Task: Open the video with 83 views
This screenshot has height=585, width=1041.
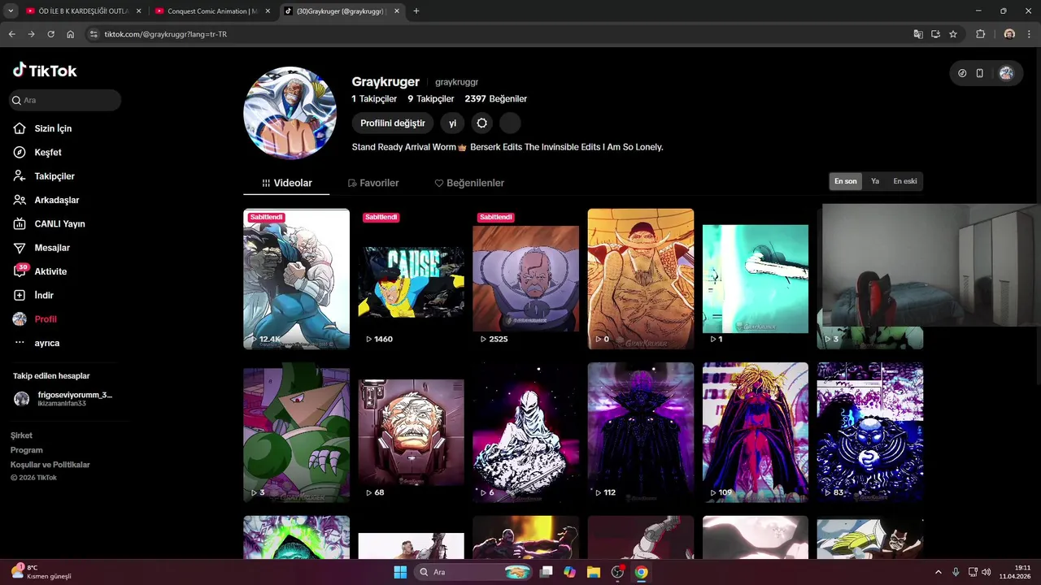Action: pos(870,432)
